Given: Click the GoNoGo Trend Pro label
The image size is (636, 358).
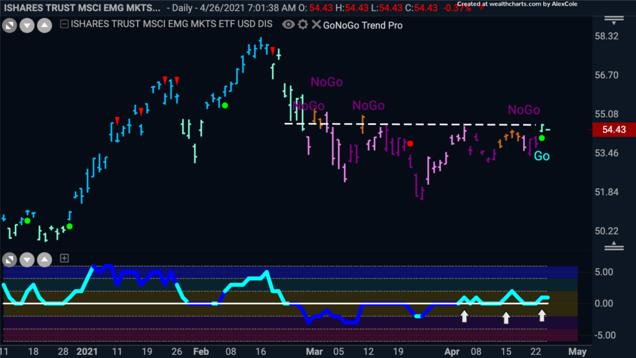Looking at the screenshot, I should (x=363, y=25).
